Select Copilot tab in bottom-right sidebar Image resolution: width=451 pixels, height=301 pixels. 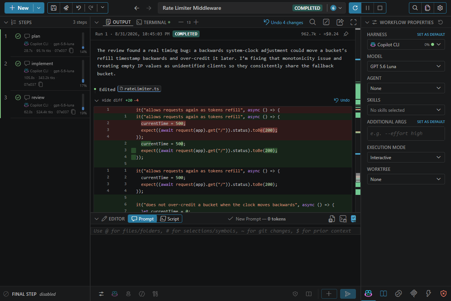click(368, 293)
